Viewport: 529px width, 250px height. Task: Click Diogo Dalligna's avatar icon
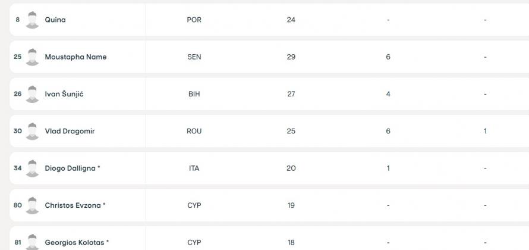(33, 168)
